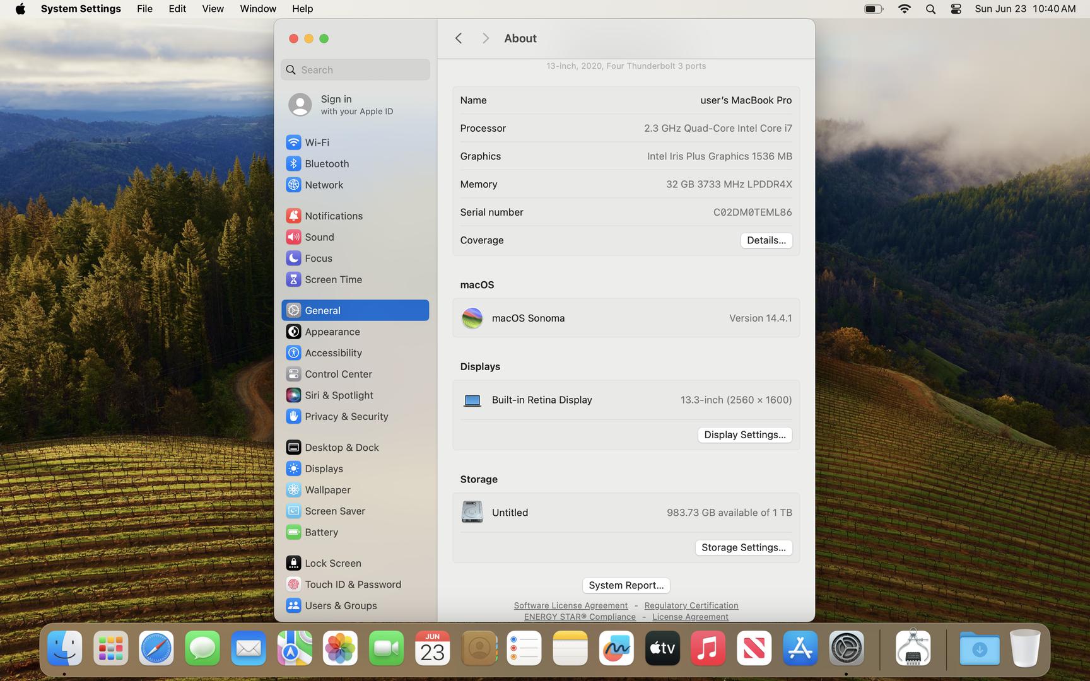Click the System Report button
Image resolution: width=1090 pixels, height=681 pixels.
[x=626, y=585]
